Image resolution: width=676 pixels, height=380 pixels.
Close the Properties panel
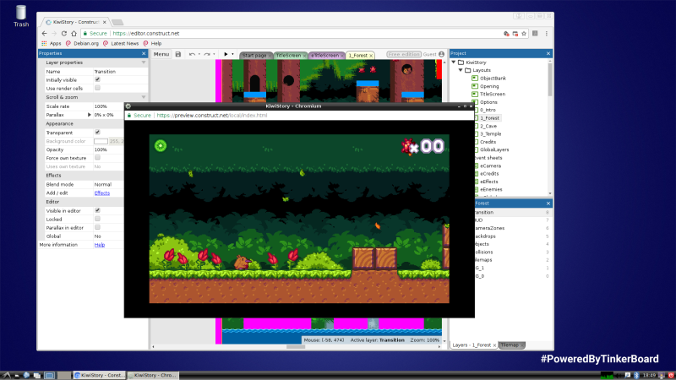point(144,53)
